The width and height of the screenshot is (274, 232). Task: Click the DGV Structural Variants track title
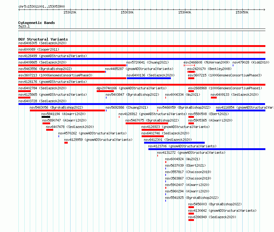point(43,39)
